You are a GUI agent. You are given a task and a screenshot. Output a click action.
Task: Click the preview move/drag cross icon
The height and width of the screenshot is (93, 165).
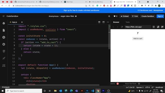[x=154, y=27]
